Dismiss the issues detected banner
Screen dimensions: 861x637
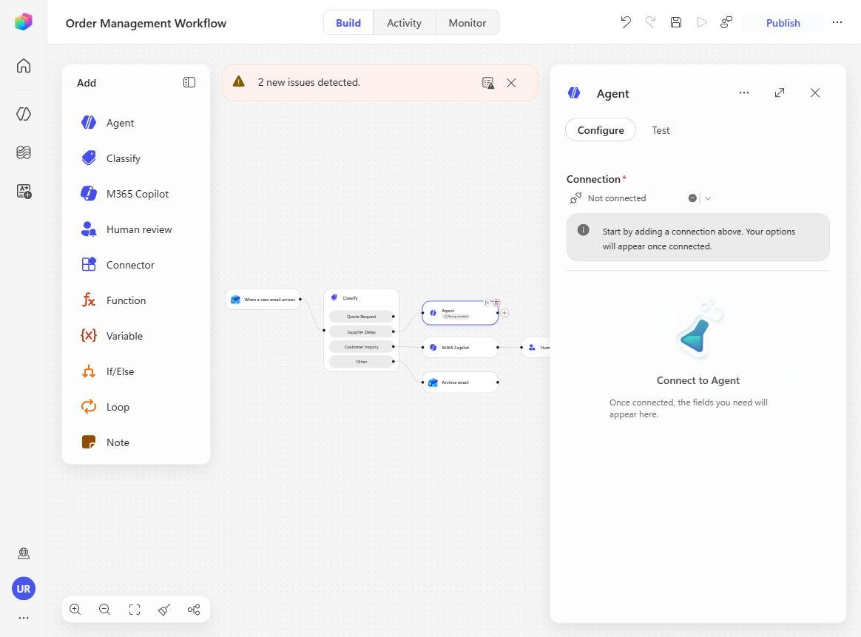point(511,83)
